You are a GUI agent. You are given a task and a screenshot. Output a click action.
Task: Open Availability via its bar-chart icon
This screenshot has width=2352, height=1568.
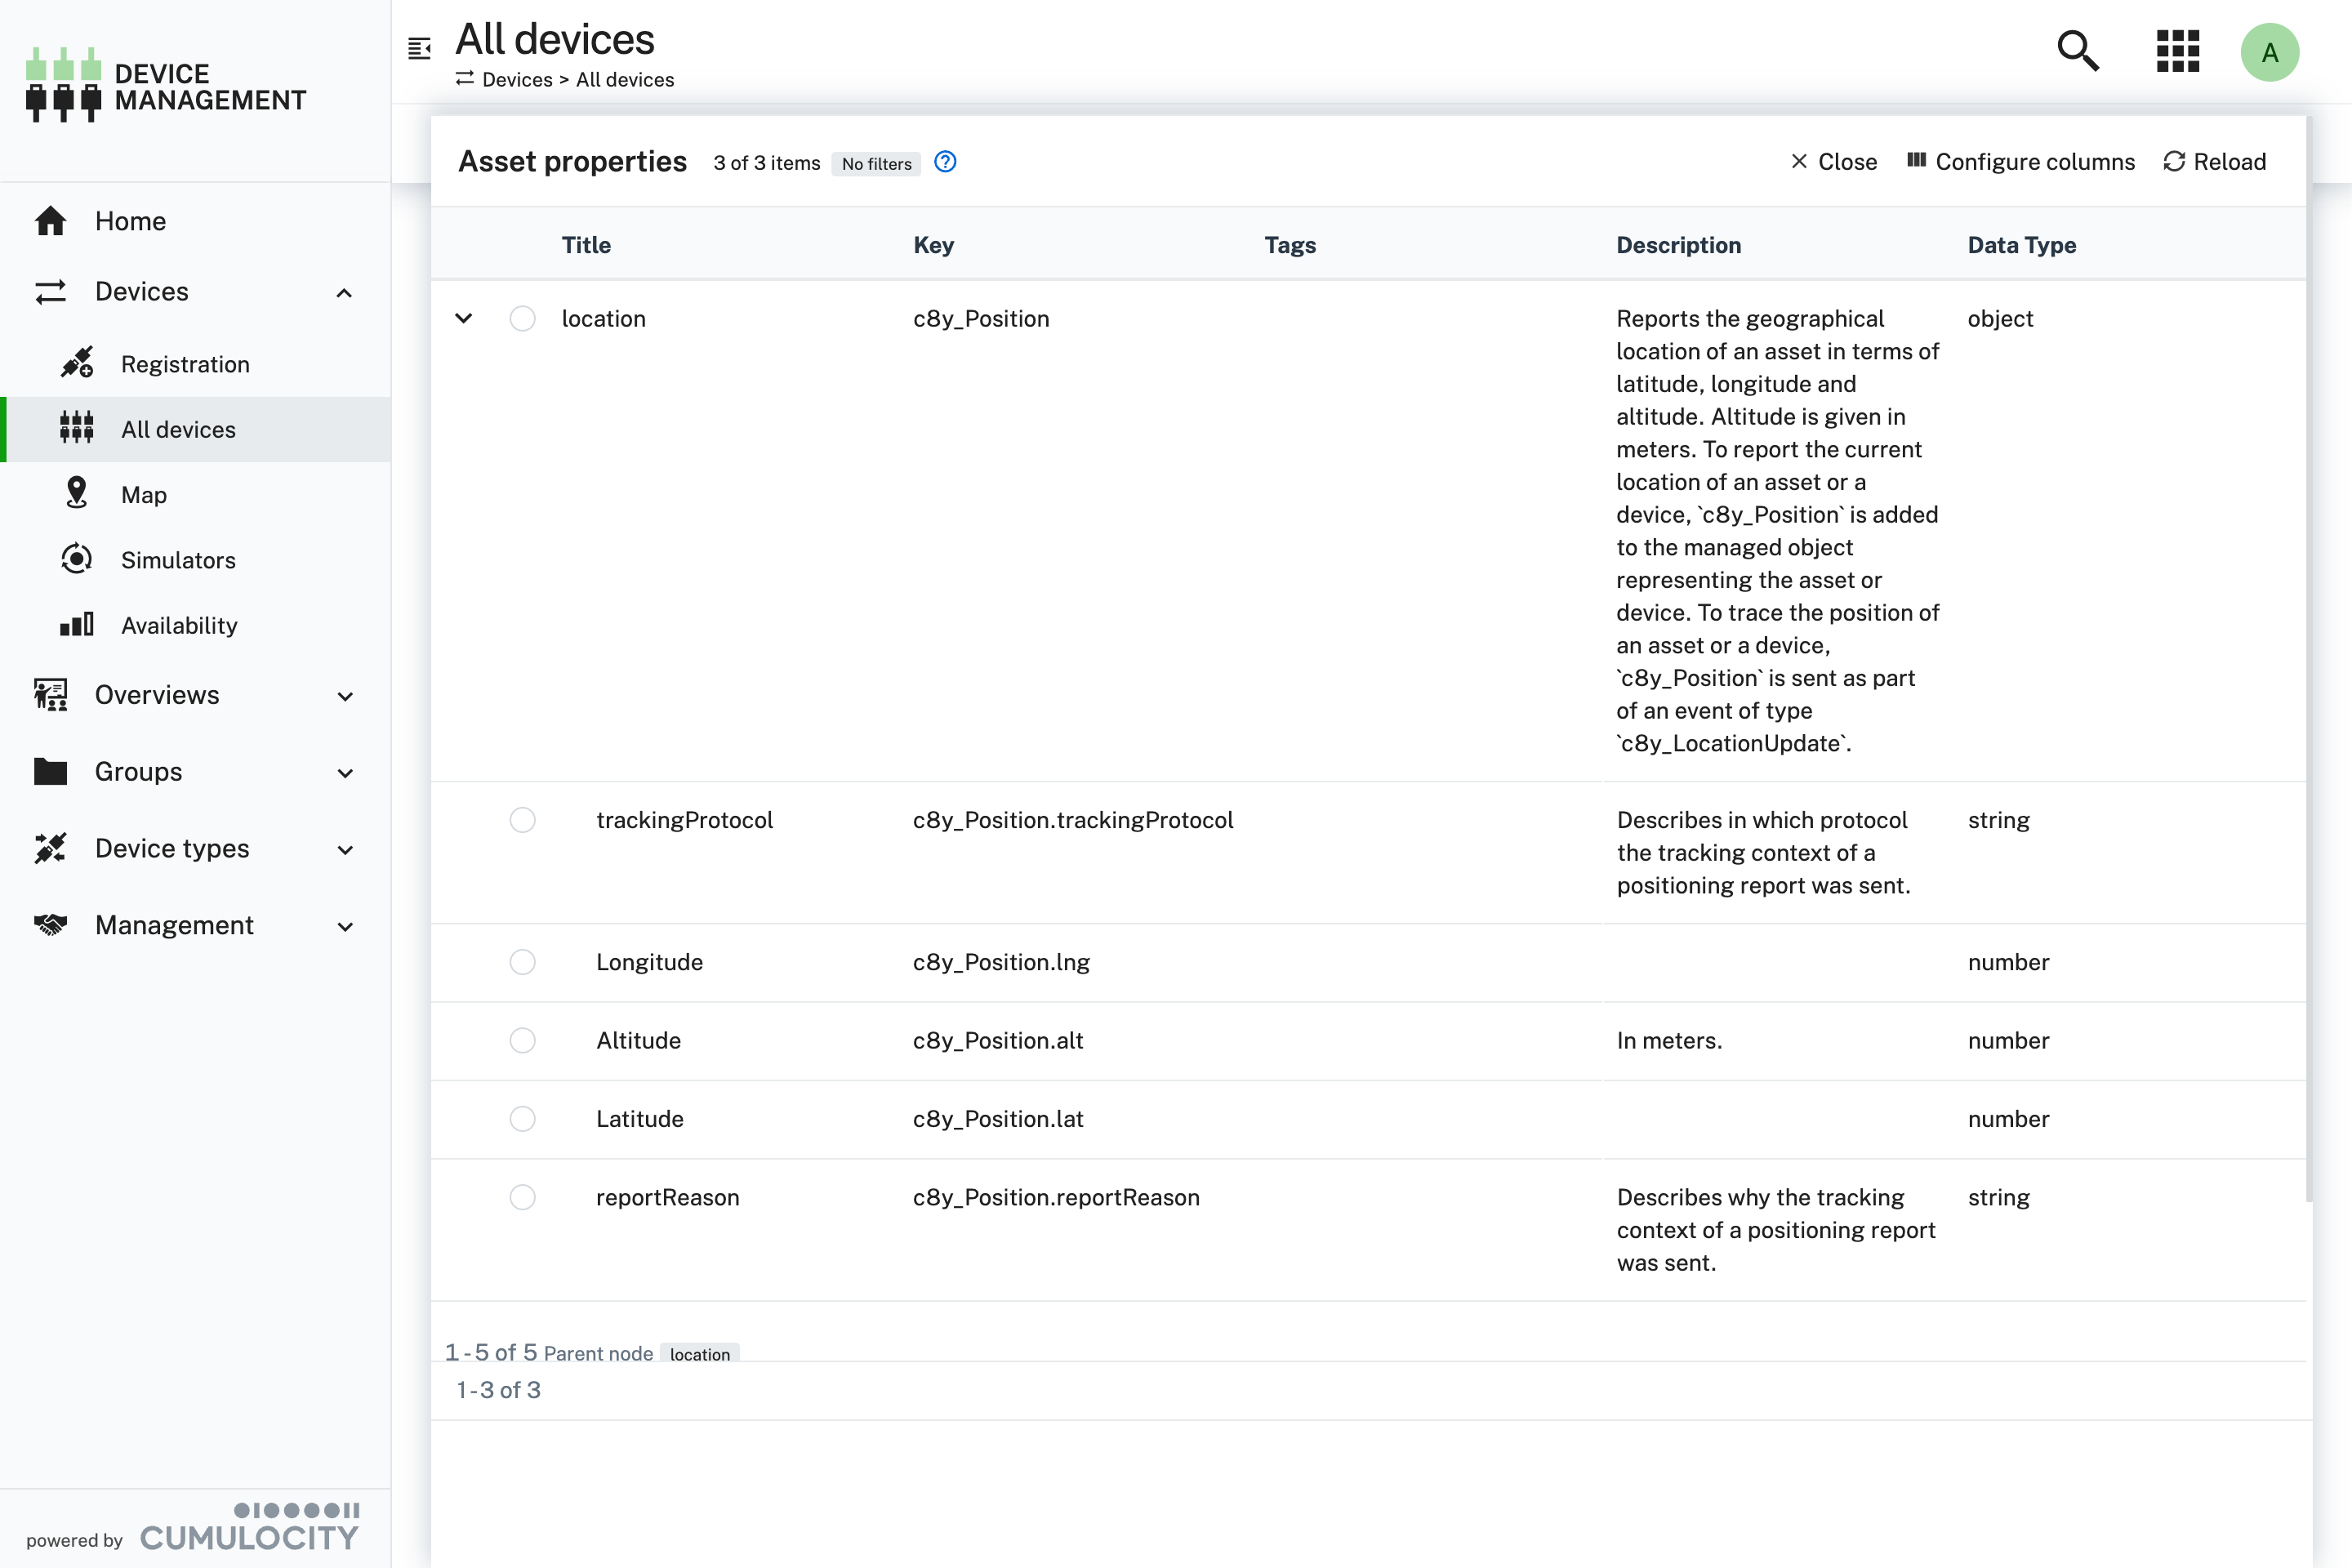tap(76, 624)
